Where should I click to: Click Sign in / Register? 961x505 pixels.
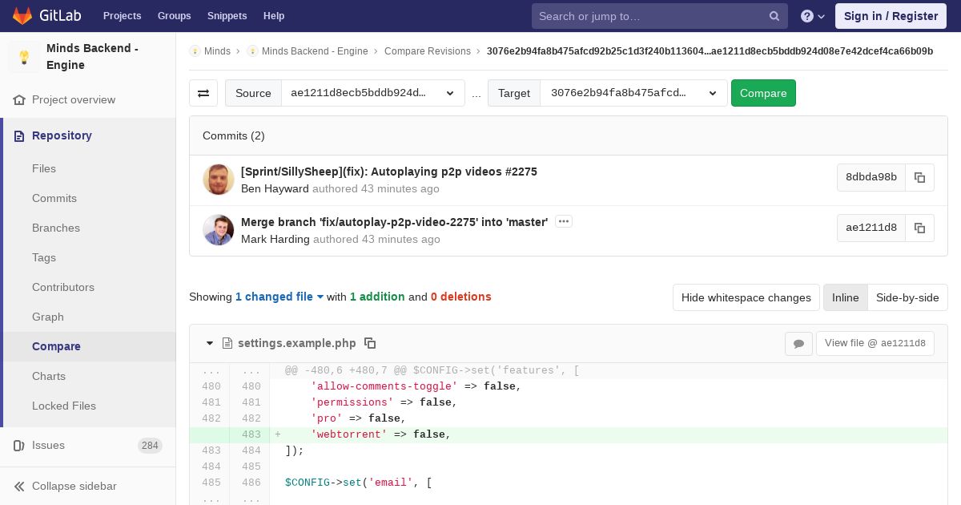tap(891, 16)
